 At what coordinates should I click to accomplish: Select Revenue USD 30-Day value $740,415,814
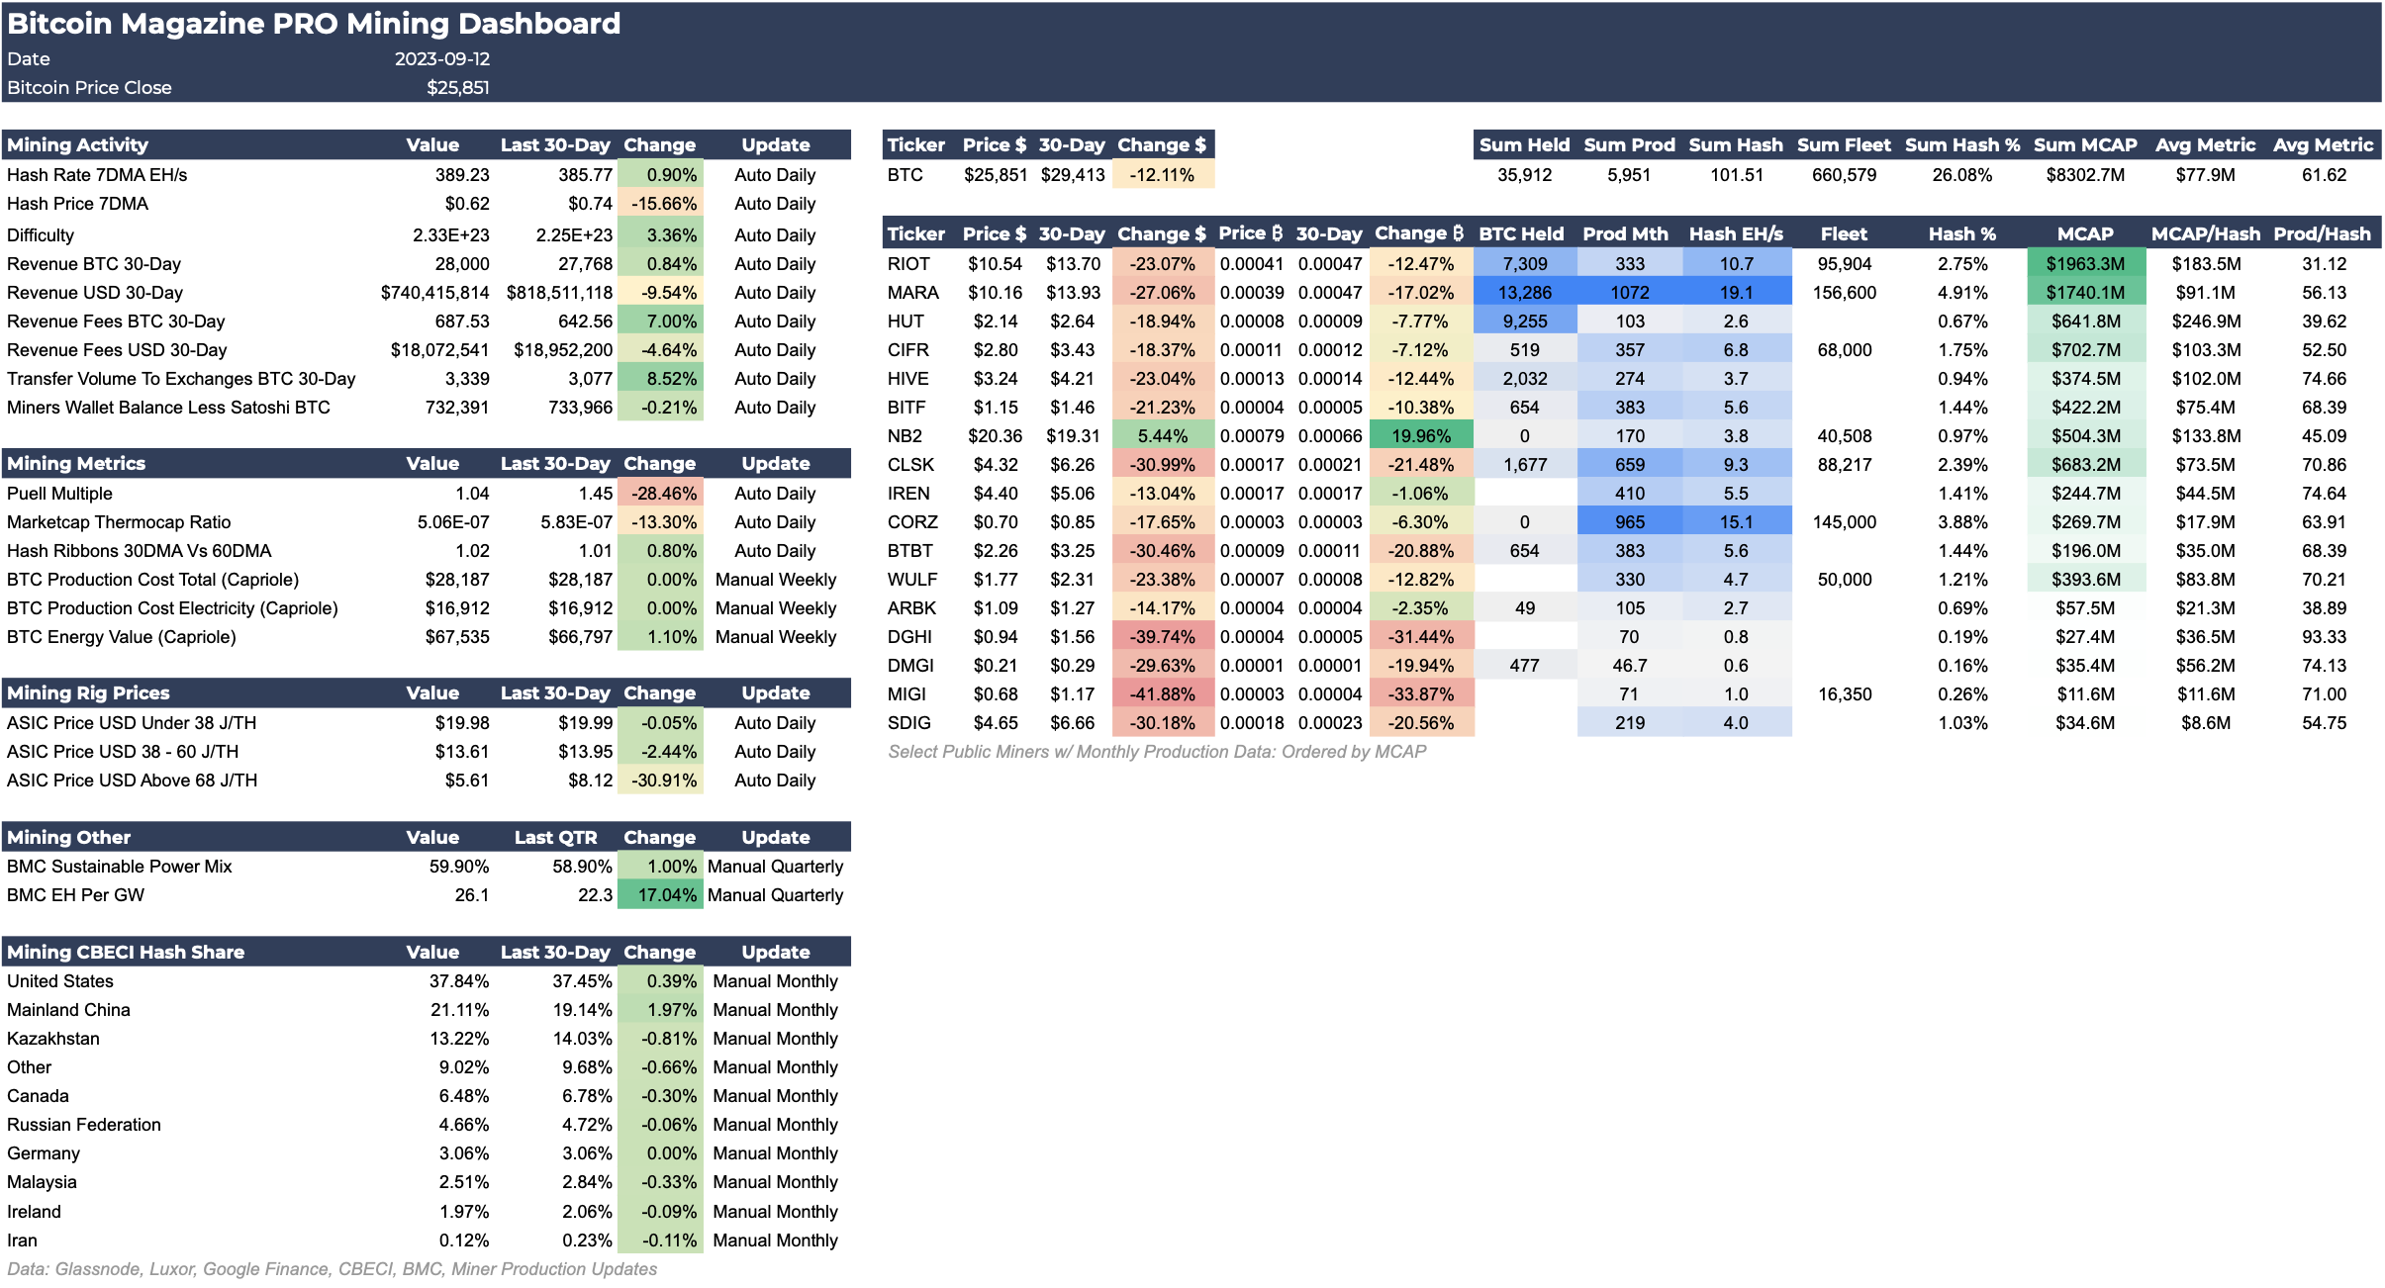[435, 293]
